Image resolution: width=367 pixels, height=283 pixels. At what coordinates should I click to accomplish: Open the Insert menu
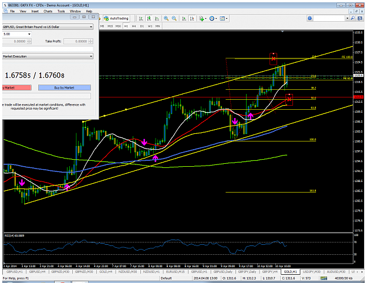click(35, 11)
